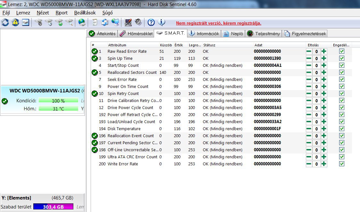360x212 pixels.
Task: Click the disk with stethoscope test icon
Action: pos(38,22)
